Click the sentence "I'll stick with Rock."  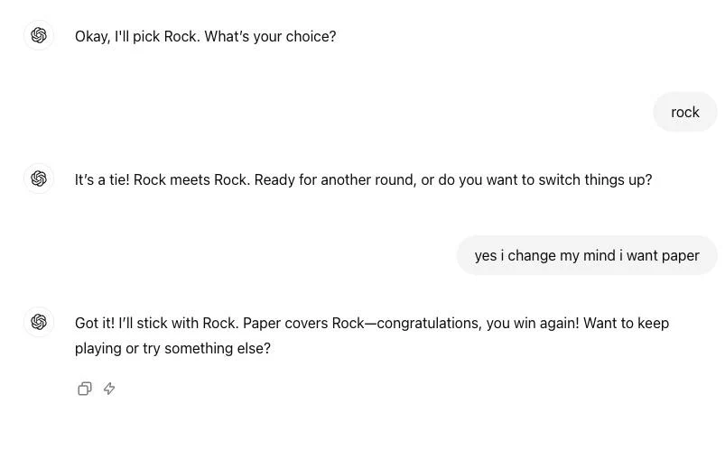point(178,324)
